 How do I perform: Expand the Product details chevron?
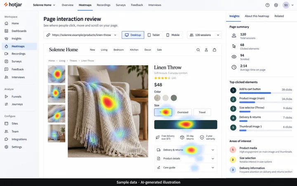pyautogui.click(x=213, y=159)
